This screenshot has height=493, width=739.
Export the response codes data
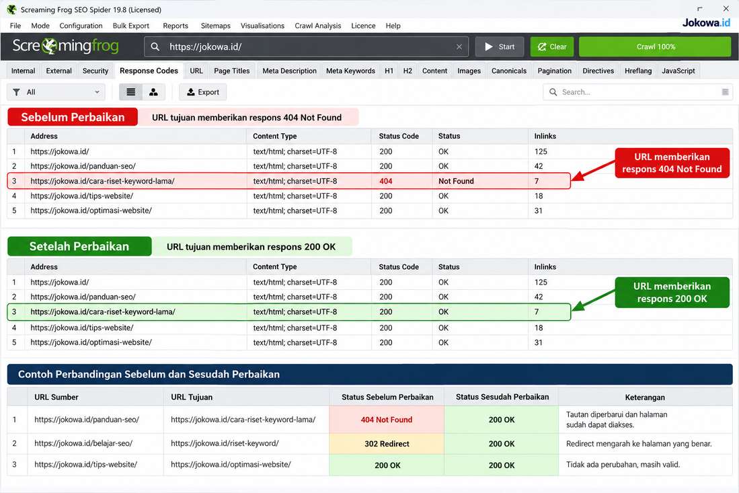pos(202,92)
